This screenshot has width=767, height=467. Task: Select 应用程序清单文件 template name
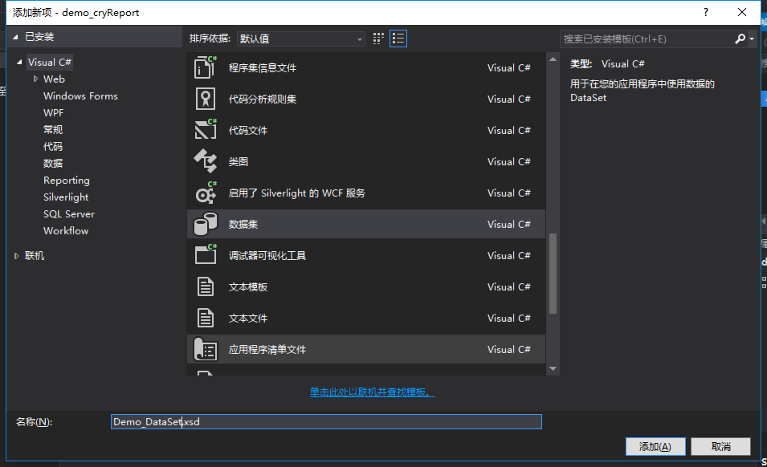(x=267, y=349)
